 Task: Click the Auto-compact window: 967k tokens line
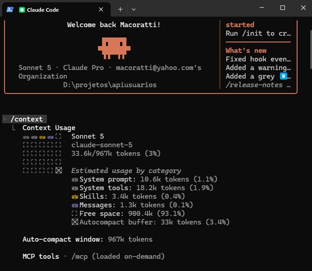[88, 239]
